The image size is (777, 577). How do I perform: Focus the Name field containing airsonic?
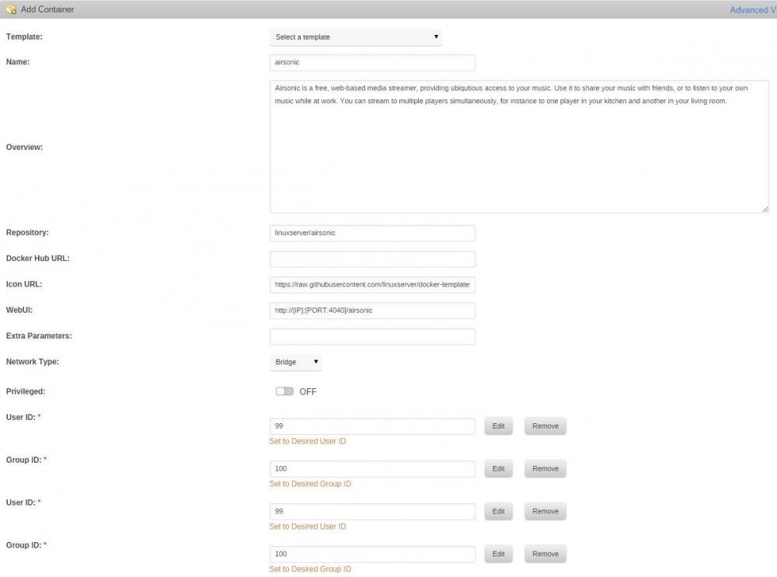click(x=373, y=62)
